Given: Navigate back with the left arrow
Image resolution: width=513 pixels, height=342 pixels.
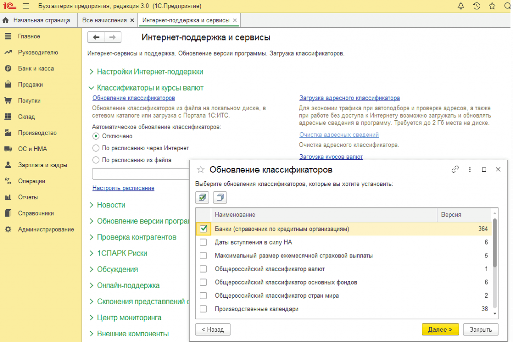Looking at the screenshot, I should (96, 37).
